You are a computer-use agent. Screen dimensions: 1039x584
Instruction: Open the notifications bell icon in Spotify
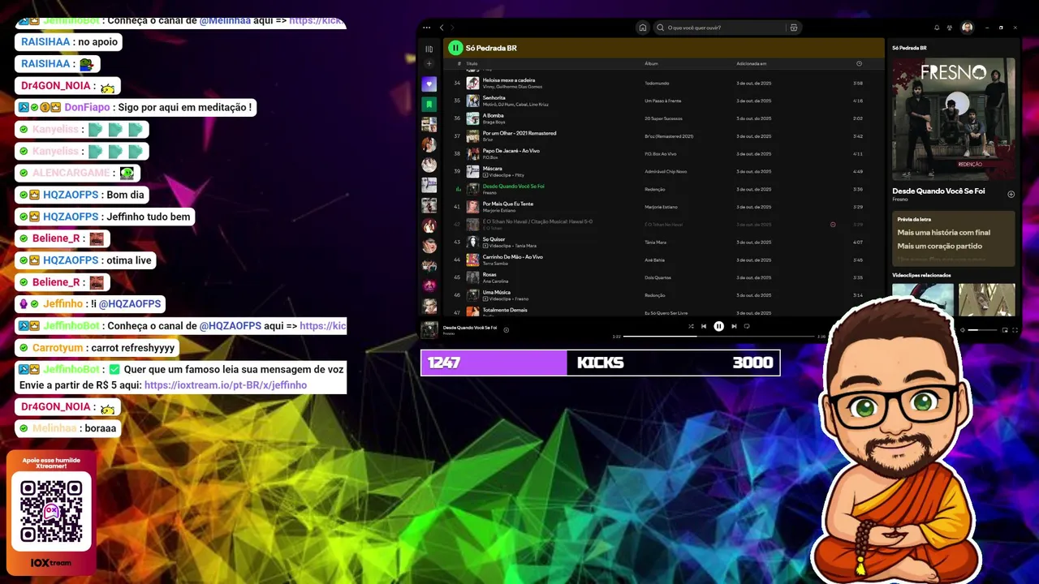point(937,28)
